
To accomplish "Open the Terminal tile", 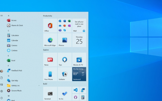I will [50, 94].
